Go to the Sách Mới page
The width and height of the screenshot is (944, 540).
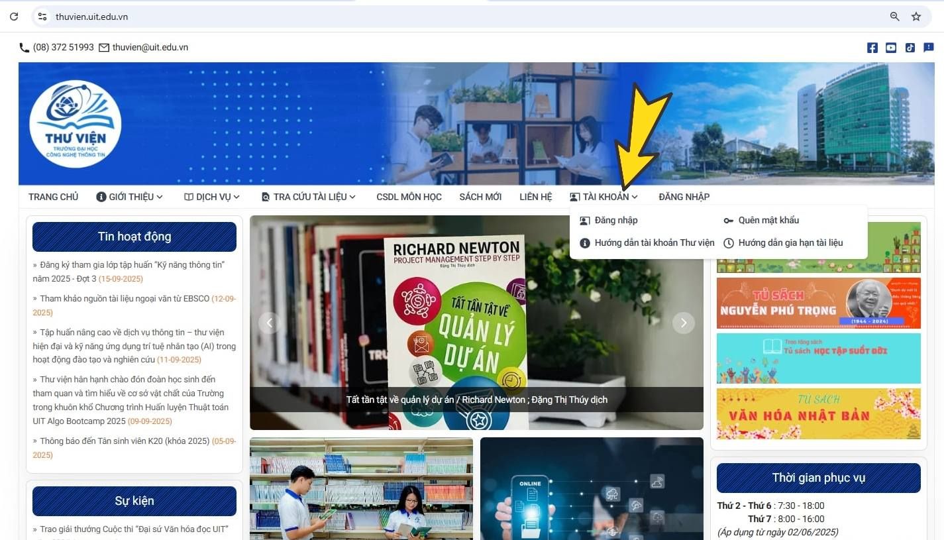coord(480,197)
